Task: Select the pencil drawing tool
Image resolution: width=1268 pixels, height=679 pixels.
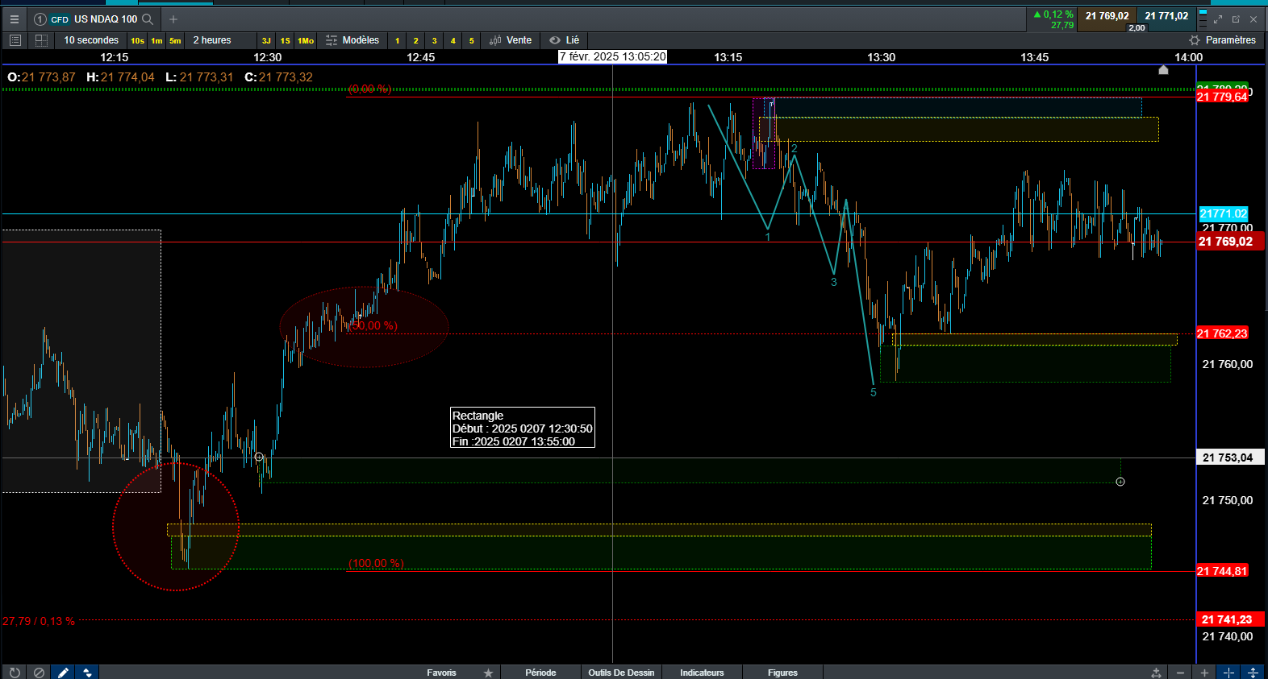Action: 63,673
